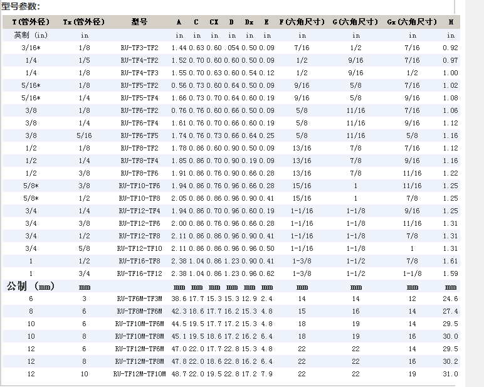Click the 0.92 H value for RU-TF3-TF2
The width and height of the screenshot is (484, 387).
[x=450, y=48]
